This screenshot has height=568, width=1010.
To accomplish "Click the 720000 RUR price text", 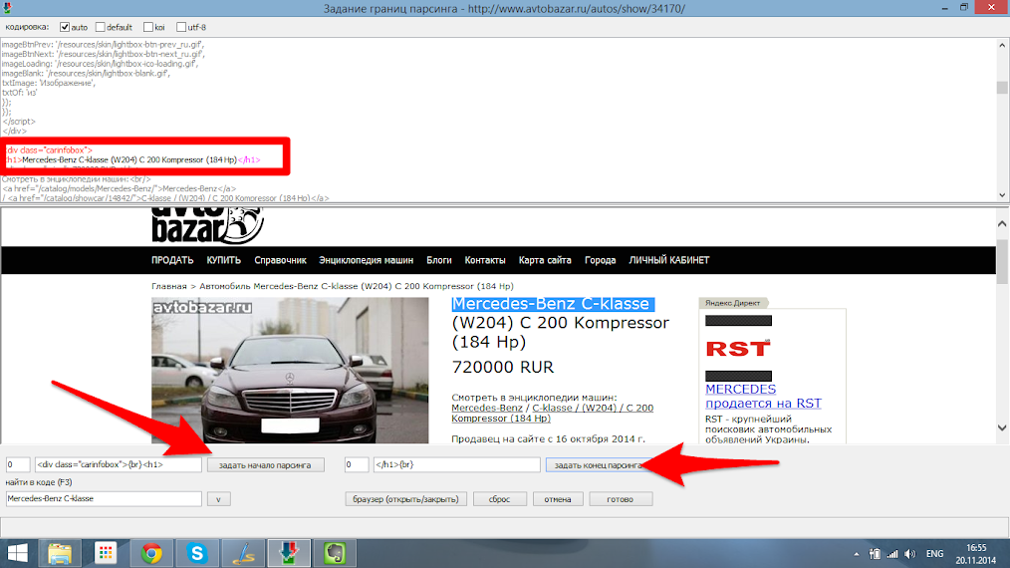I will coord(502,368).
